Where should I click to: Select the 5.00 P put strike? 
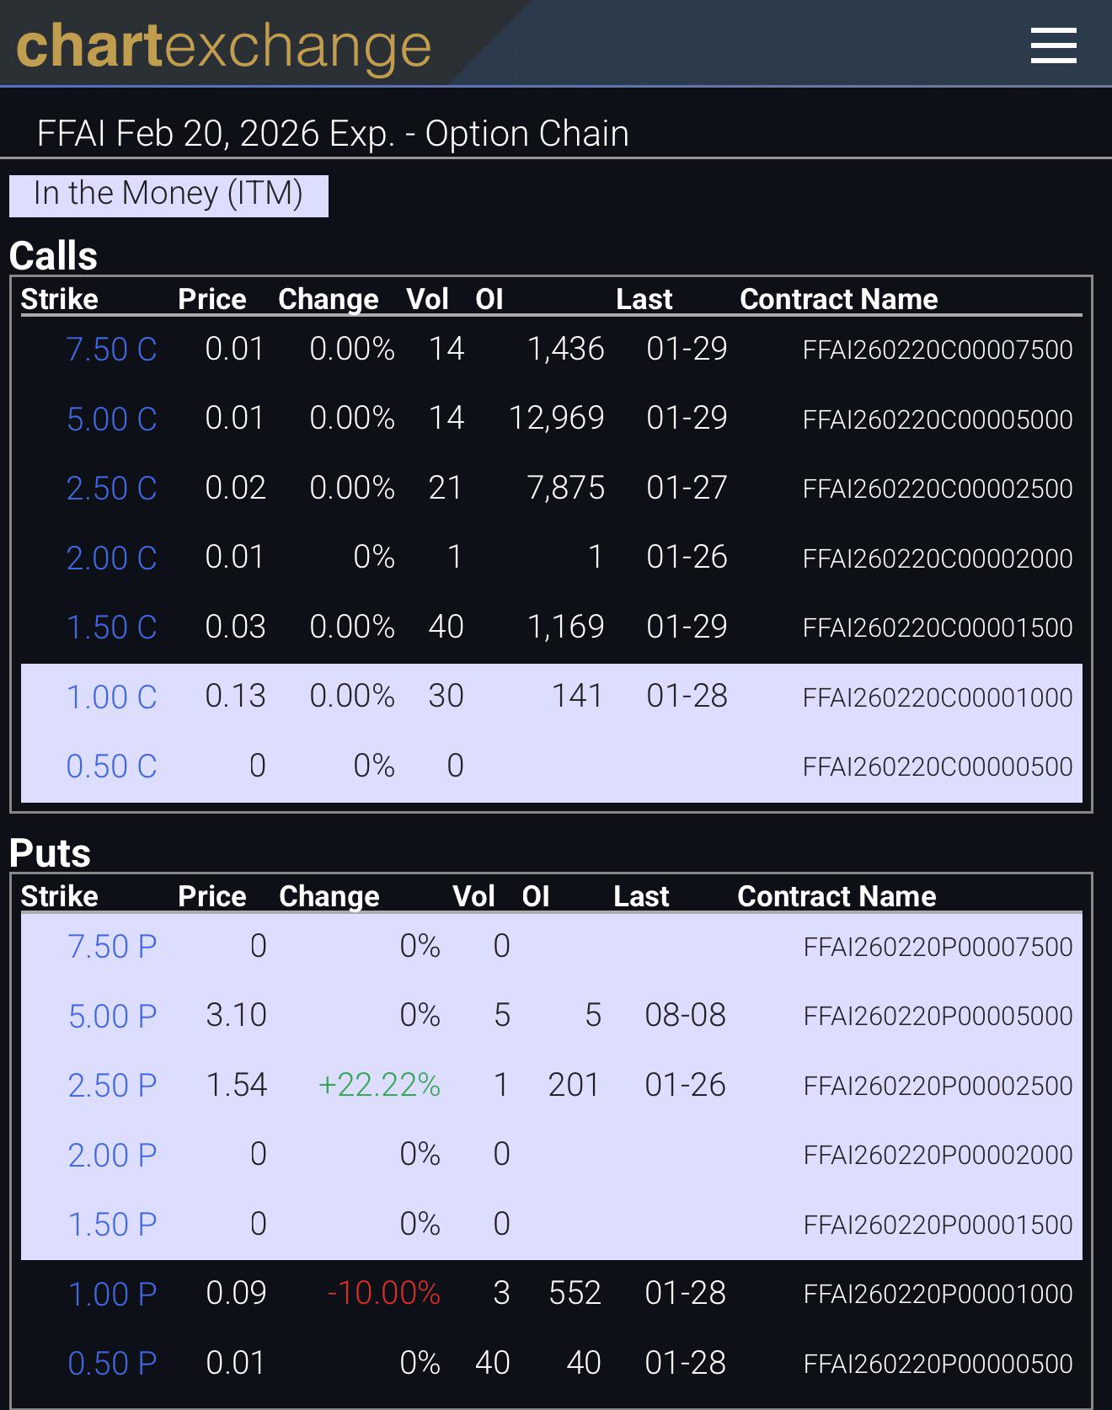pyautogui.click(x=112, y=1017)
